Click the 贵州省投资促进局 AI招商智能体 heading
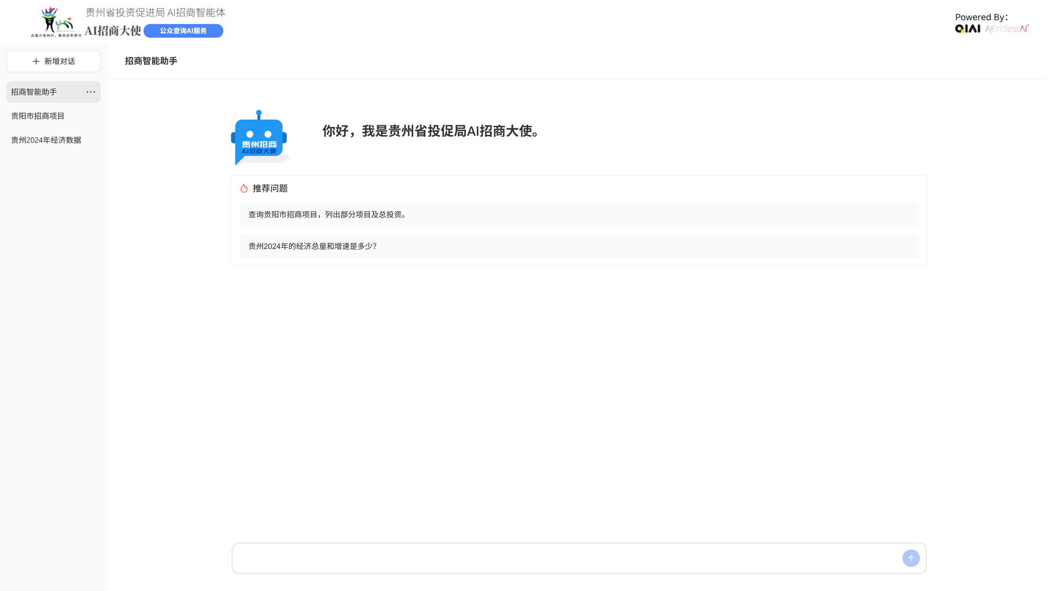The image size is (1051, 591). (155, 12)
